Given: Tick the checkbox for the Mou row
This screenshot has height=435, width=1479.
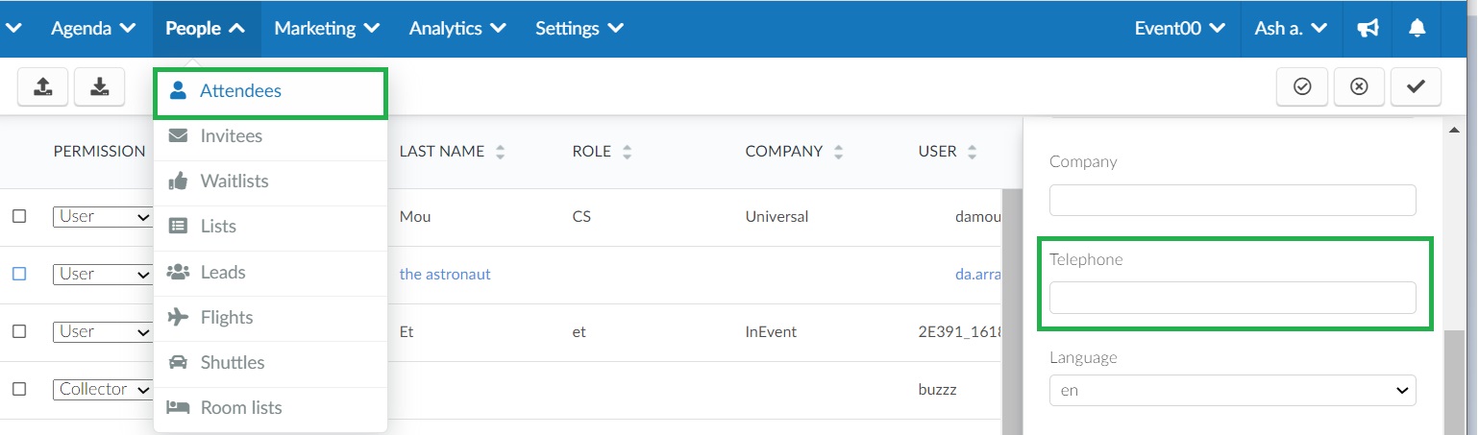Looking at the screenshot, I should [x=19, y=216].
